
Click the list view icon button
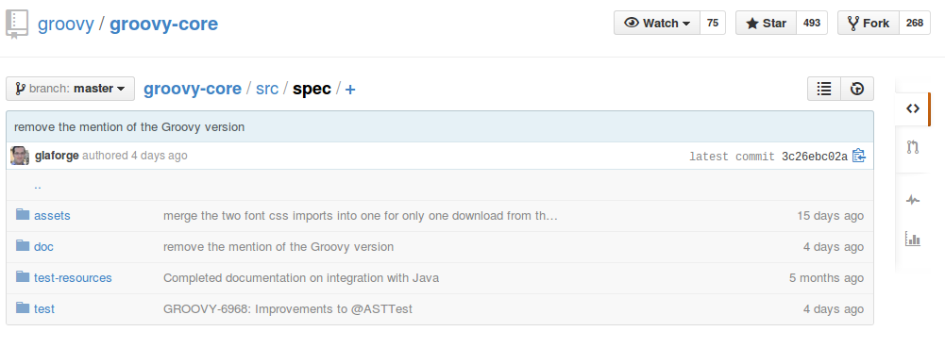click(x=824, y=89)
